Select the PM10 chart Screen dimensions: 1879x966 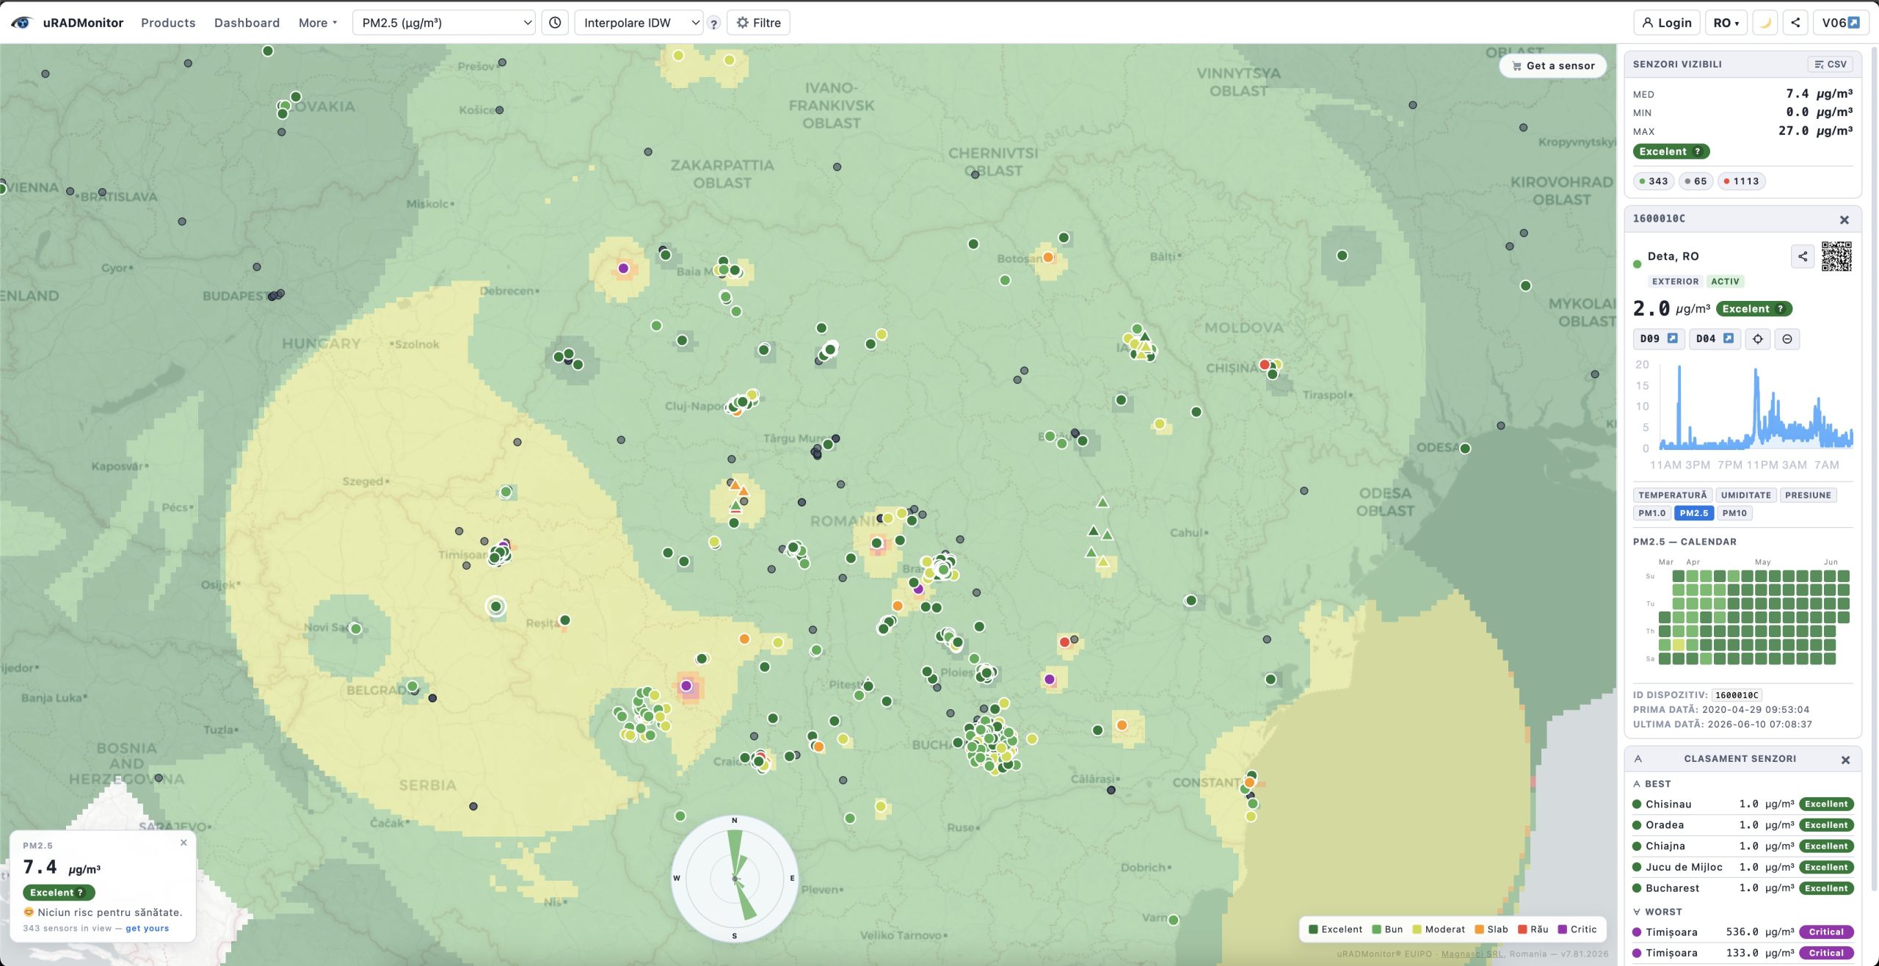coord(1734,513)
